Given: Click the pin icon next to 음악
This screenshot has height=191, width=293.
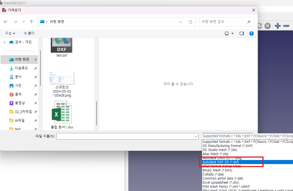Looking at the screenshot, I should (35, 95).
